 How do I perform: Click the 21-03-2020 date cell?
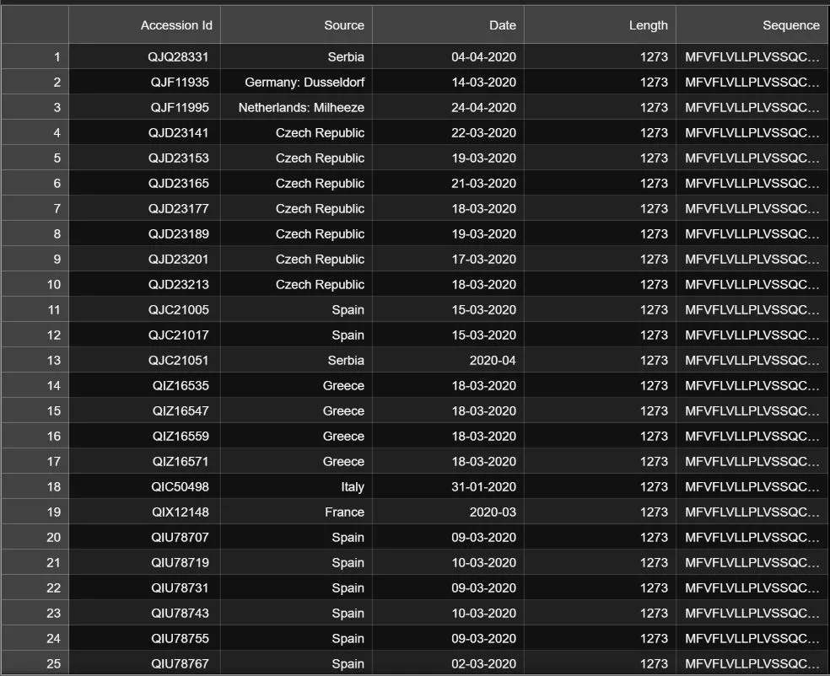point(449,183)
